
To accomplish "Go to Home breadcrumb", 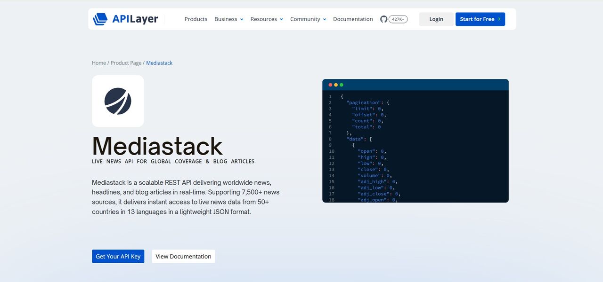I will coord(99,63).
